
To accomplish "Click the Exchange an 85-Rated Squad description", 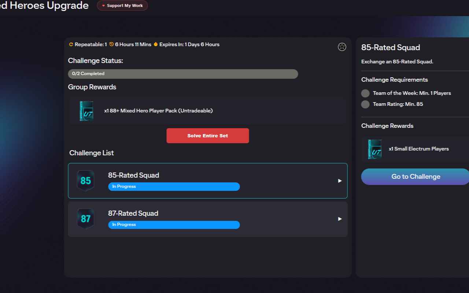I will coord(397,62).
